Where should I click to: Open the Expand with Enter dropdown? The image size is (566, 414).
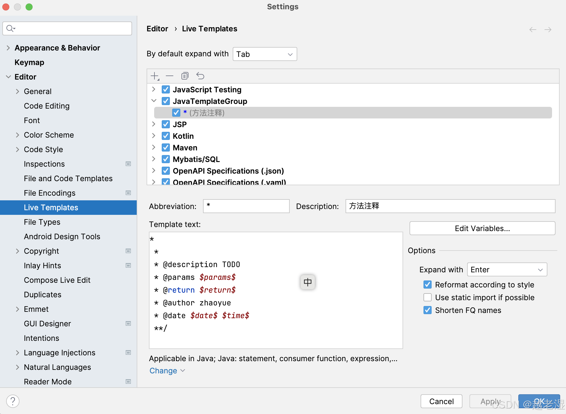pos(507,270)
